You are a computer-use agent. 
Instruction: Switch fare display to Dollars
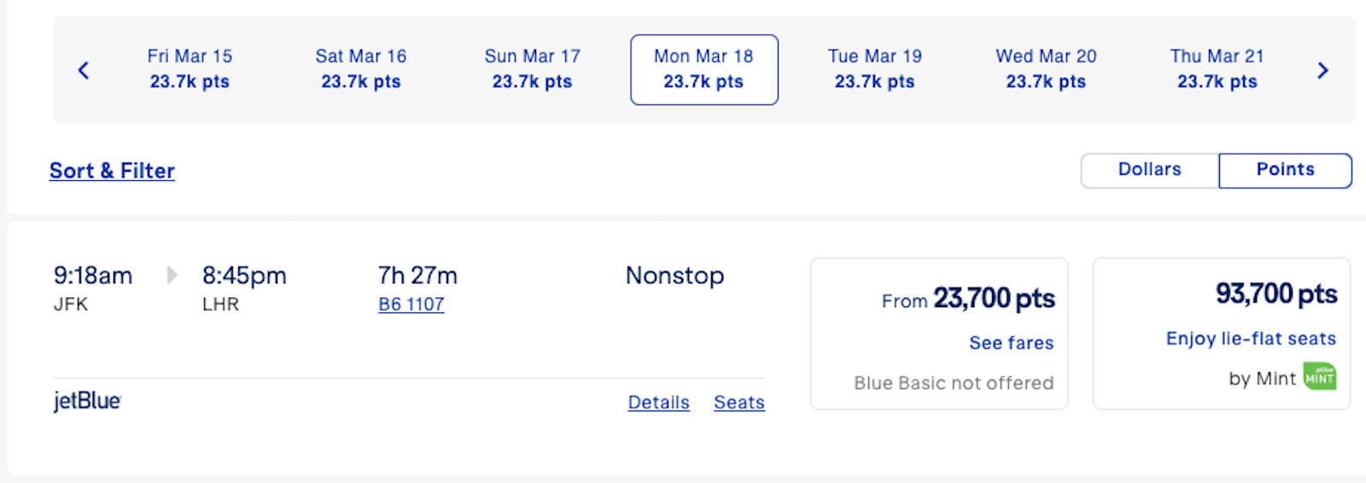[x=1149, y=170]
